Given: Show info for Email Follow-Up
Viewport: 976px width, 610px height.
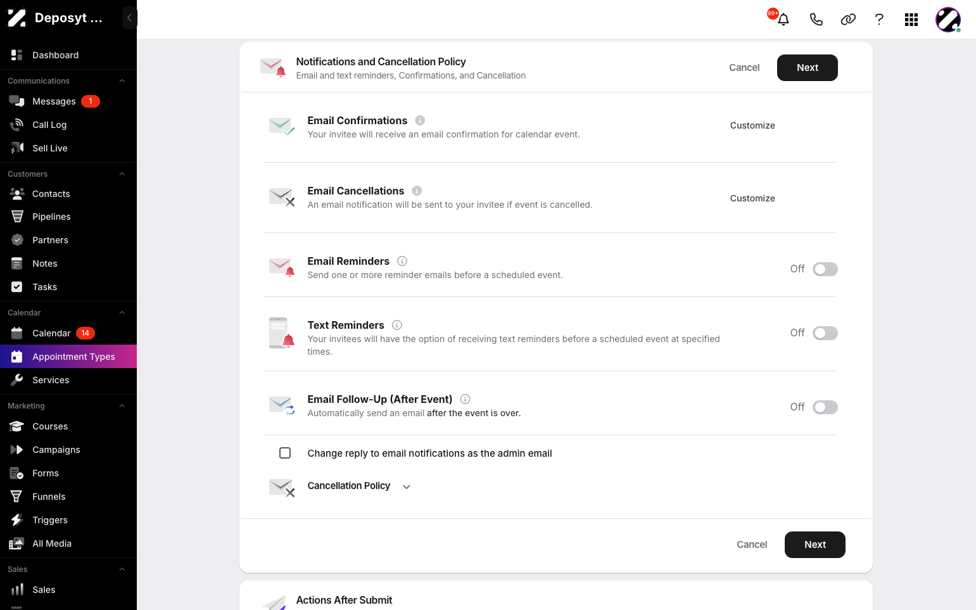Looking at the screenshot, I should [x=465, y=399].
